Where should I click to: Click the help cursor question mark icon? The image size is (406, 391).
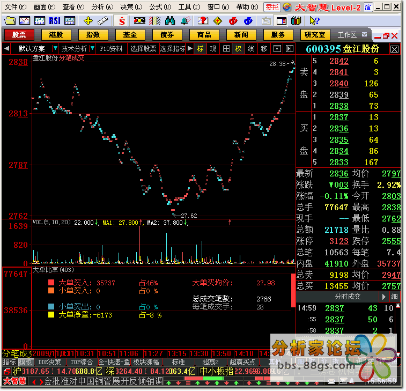click(314, 21)
